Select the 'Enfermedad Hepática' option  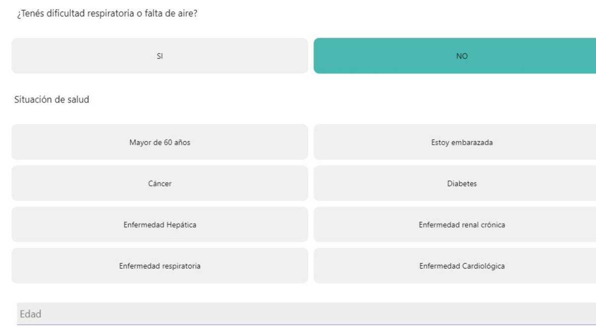pos(159,225)
